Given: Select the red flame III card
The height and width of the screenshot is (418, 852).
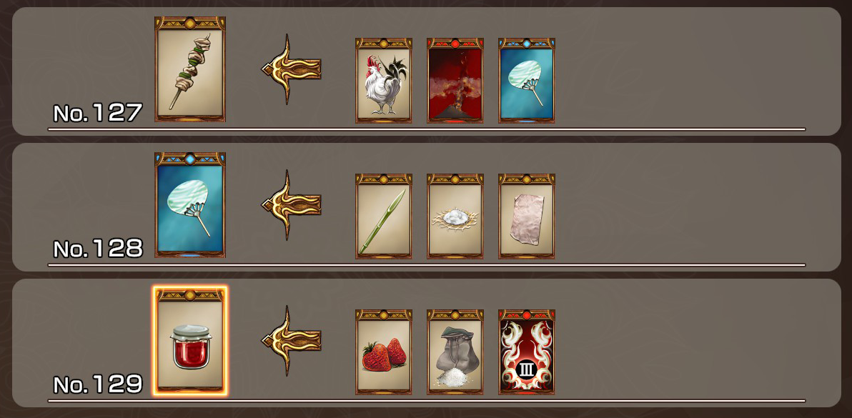Looking at the screenshot, I should tap(527, 352).
